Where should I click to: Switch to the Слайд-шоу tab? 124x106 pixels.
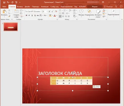[x=55, y=7]
